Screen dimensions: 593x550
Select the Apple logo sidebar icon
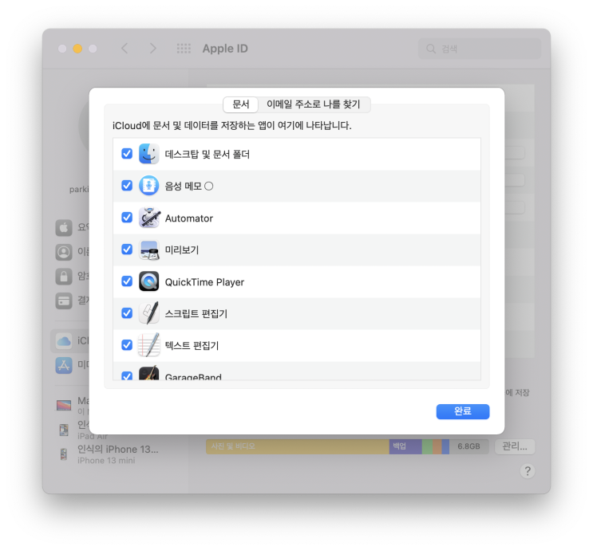64,227
